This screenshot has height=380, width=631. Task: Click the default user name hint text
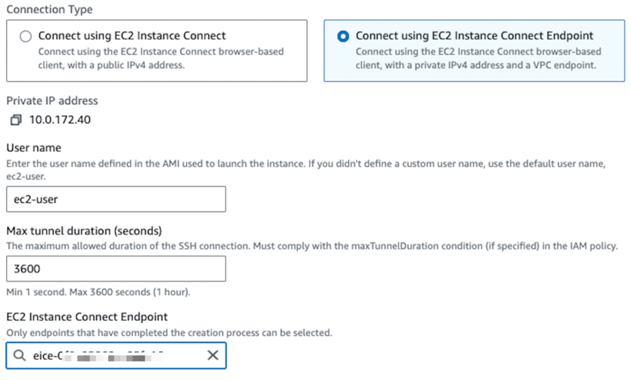click(307, 168)
